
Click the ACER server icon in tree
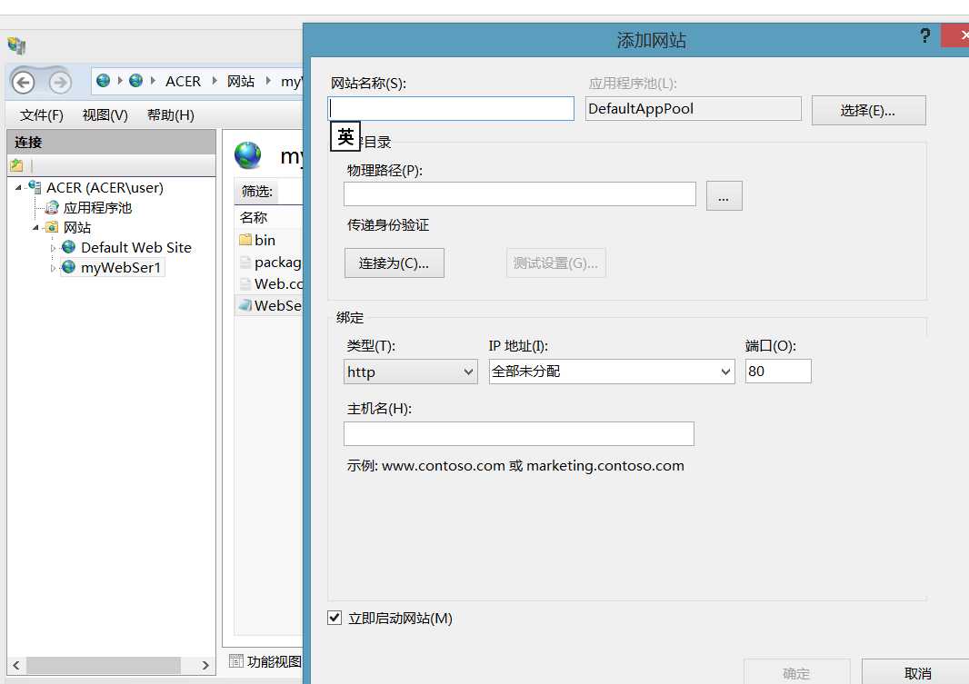(35, 187)
